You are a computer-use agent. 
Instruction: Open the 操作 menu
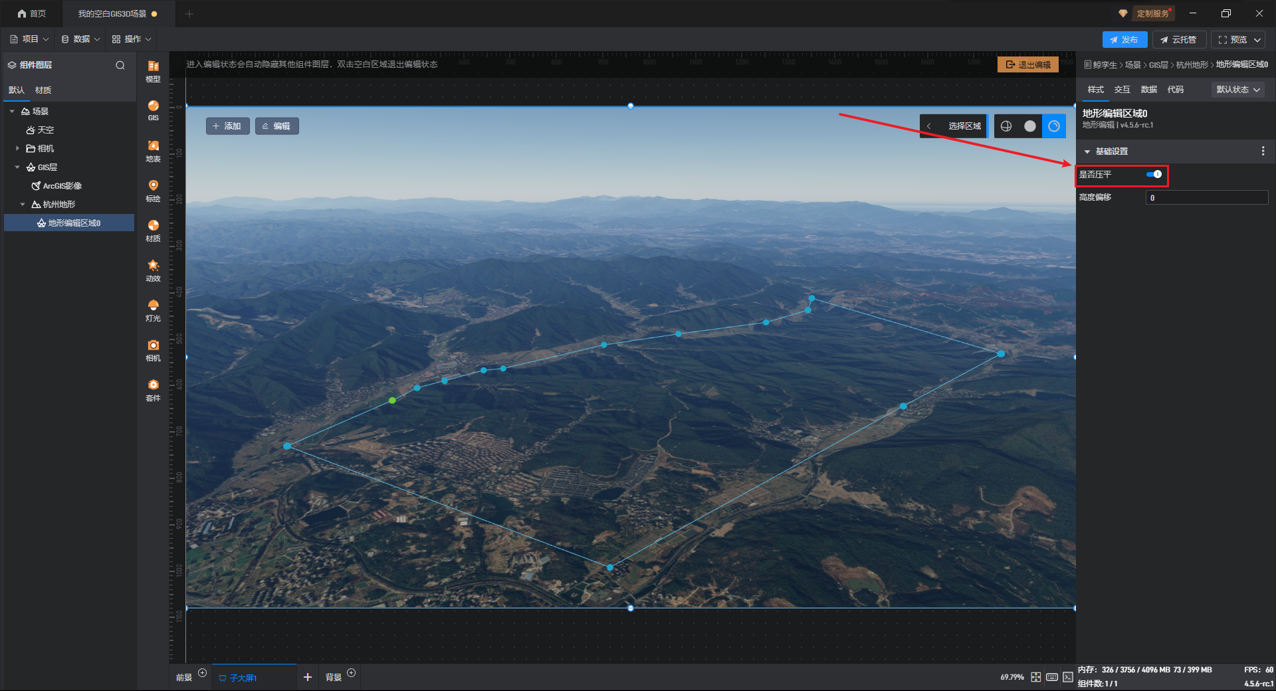tap(132, 39)
